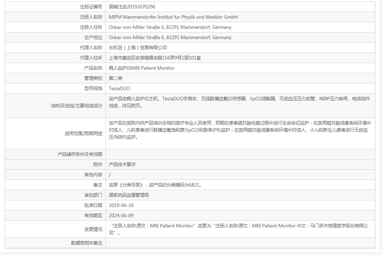Select the 注册人住所 label
Viewport: 387px width, 257px height.
pyautogui.click(x=91, y=27)
